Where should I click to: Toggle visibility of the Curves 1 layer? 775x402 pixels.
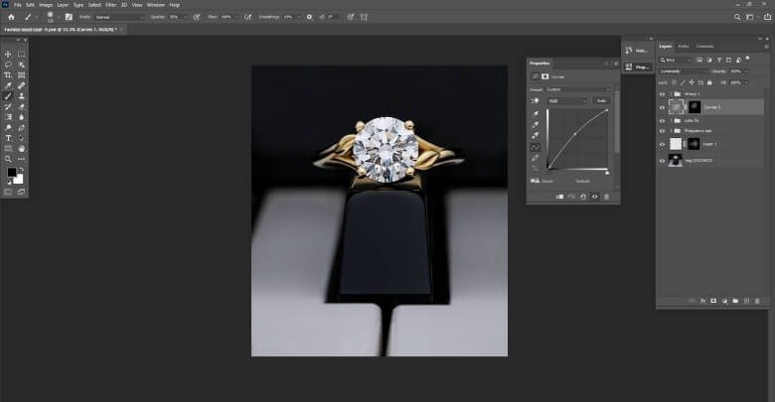663,107
